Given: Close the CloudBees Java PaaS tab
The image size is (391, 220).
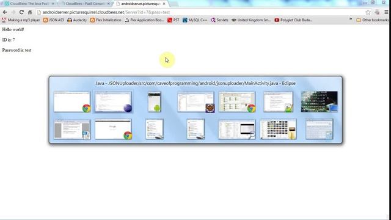Looking at the screenshot, I should (x=53, y=4).
